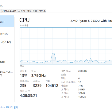Click the 2.00GHz base speed value
112x112 pixels.
point(83,71)
